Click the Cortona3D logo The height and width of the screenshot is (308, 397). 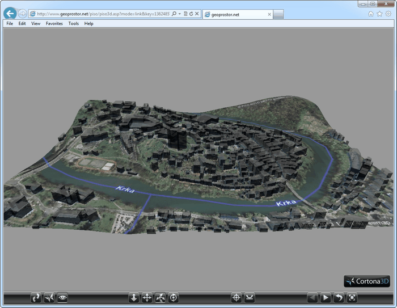(367, 281)
